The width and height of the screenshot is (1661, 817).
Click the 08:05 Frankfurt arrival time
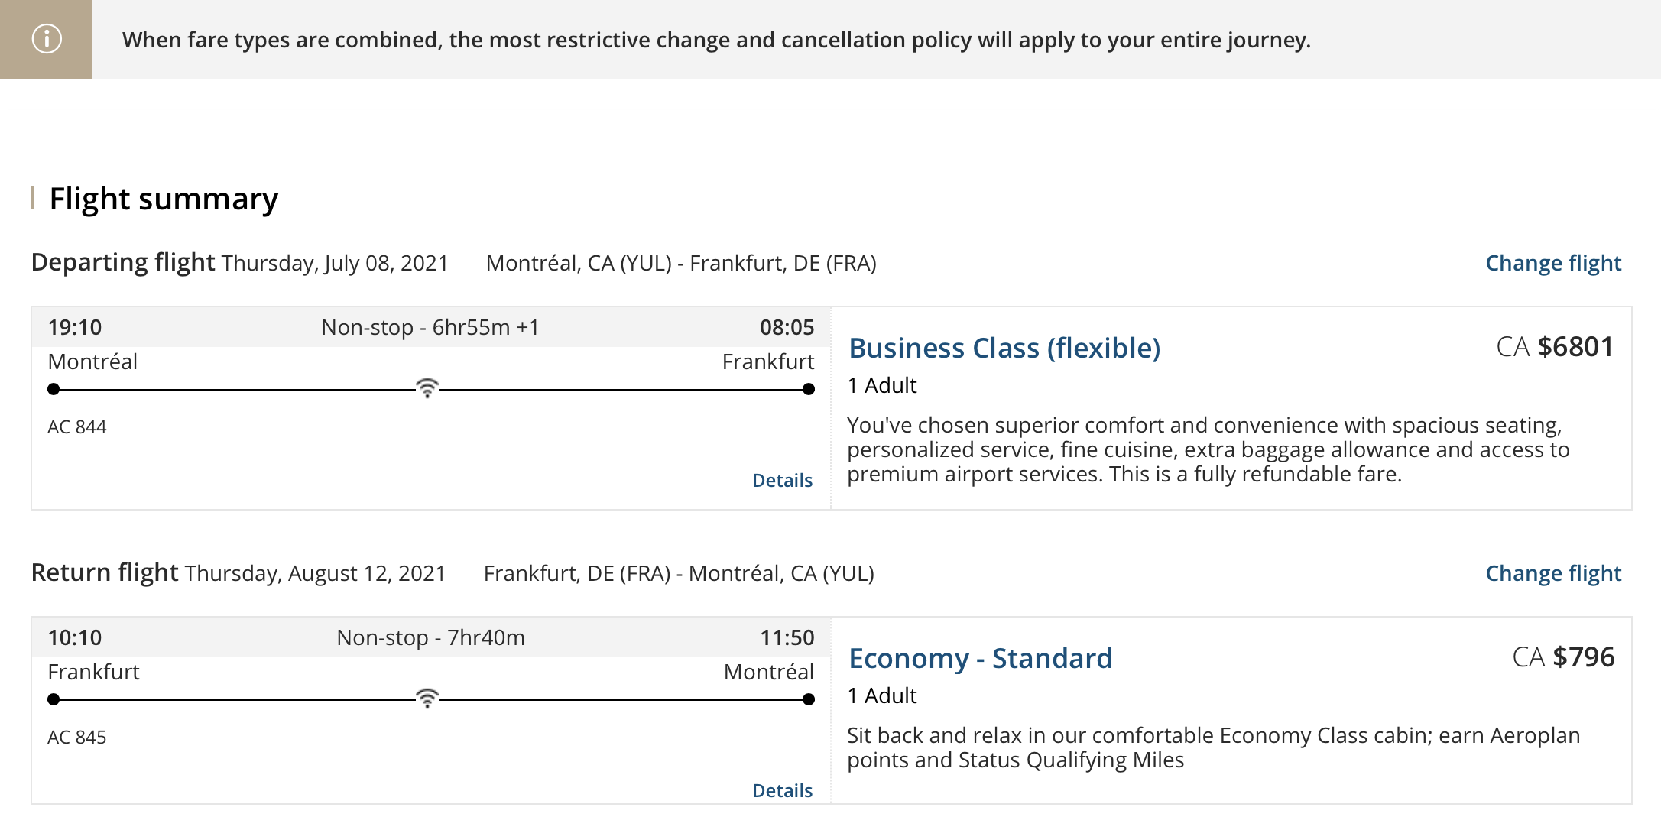787,327
